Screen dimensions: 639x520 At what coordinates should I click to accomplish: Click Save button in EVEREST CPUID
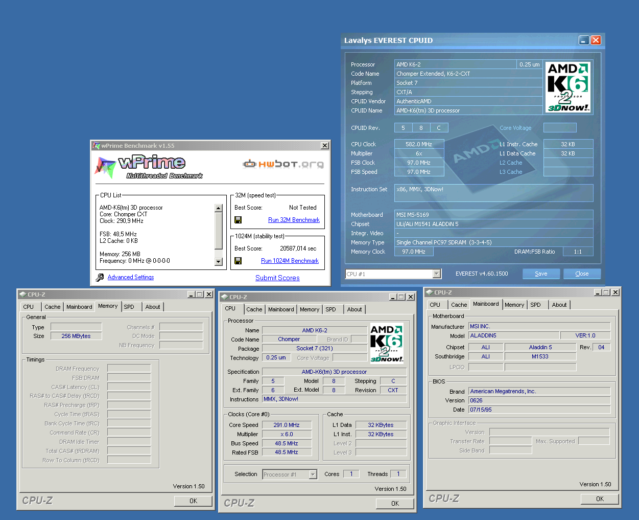(x=541, y=274)
